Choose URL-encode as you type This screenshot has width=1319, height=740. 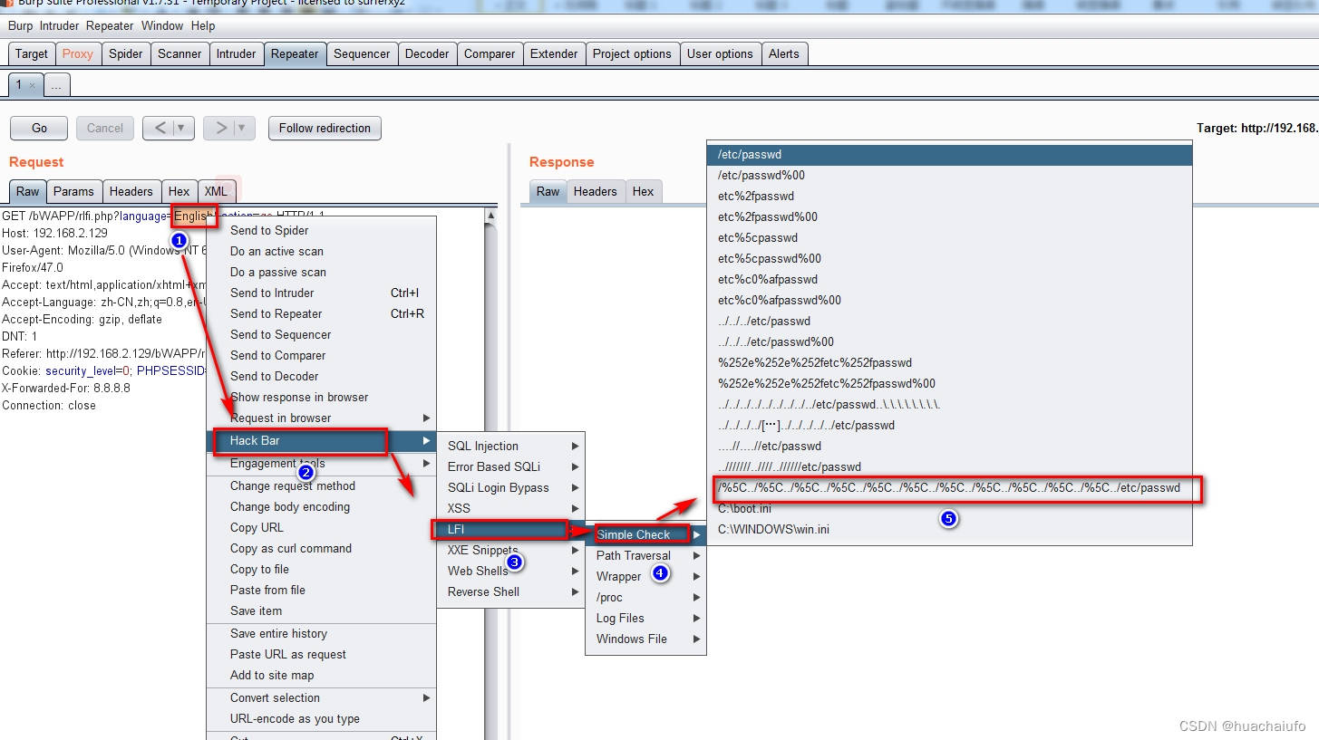322,718
